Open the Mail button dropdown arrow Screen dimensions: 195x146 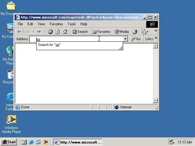tap(147, 32)
